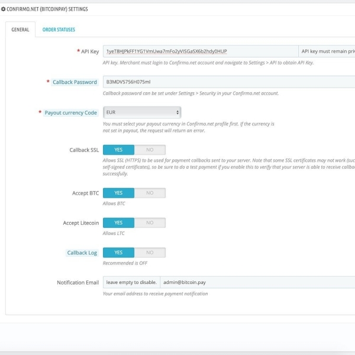Click into the API Key field
The image size is (355, 355).
click(x=201, y=51)
